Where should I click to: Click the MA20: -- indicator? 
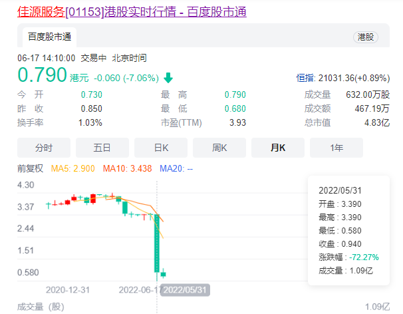[x=176, y=168]
